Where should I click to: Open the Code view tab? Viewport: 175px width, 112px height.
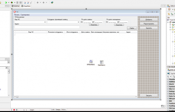pos(53,110)
